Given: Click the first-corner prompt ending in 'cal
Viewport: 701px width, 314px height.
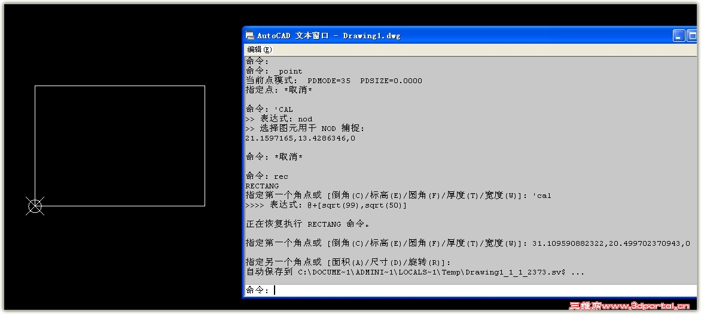Looking at the screenshot, I should (x=398, y=196).
